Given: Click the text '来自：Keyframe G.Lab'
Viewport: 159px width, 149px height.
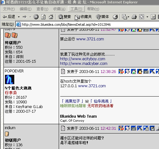Looking at the screenshot, I should tap(24, 107).
